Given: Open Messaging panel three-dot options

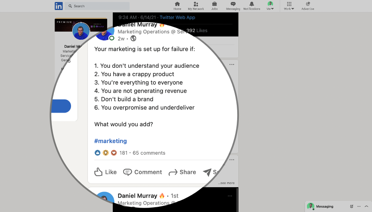Looking at the screenshot, I should pos(359,206).
